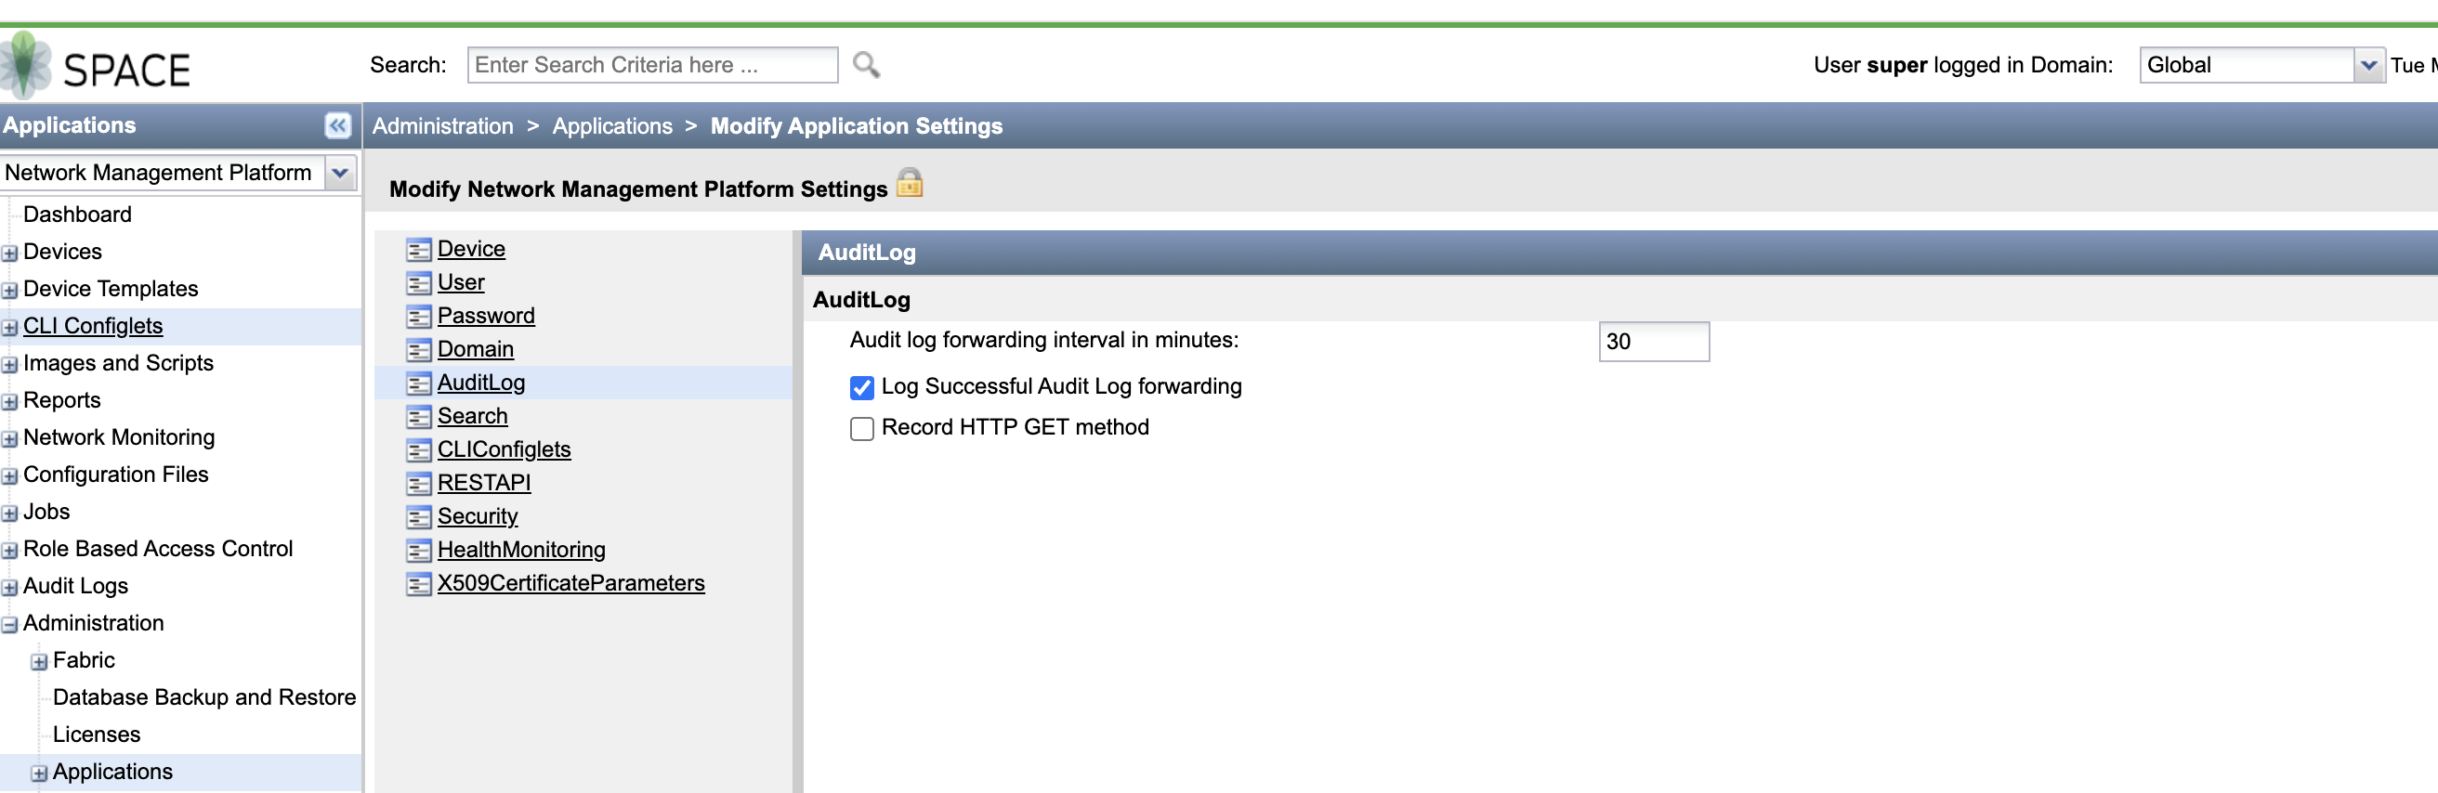Expand the Fabric tree node
This screenshot has width=2438, height=793.
point(39,661)
